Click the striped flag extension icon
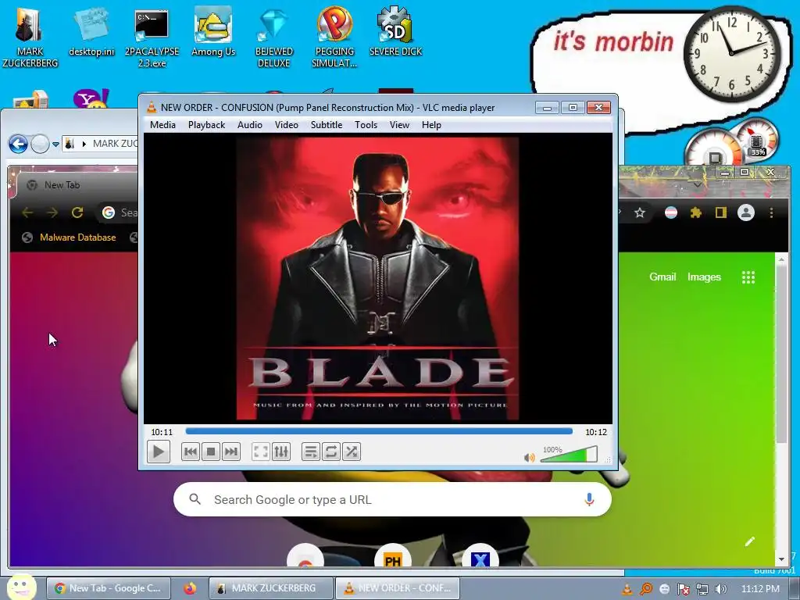The height and width of the screenshot is (600, 800). (671, 212)
